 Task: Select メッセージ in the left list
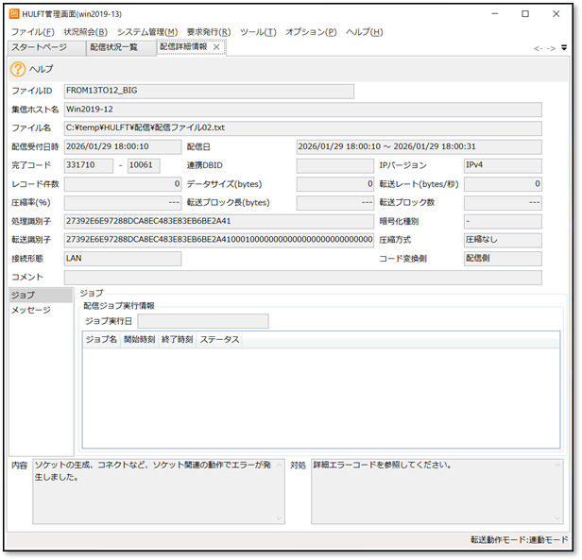point(30,310)
